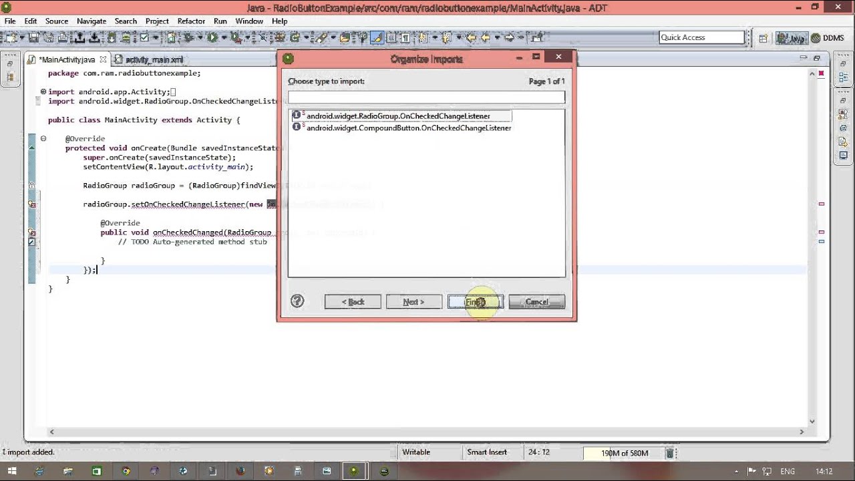Open dropdown arrow next to New Class icon
The width and height of the screenshot is (855, 481).
306,38
